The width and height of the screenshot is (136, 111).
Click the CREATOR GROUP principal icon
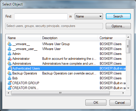9,83
